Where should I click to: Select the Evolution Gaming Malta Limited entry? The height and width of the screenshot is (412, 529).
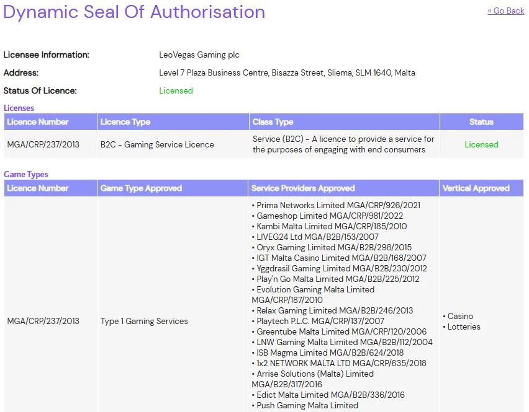pos(313,294)
